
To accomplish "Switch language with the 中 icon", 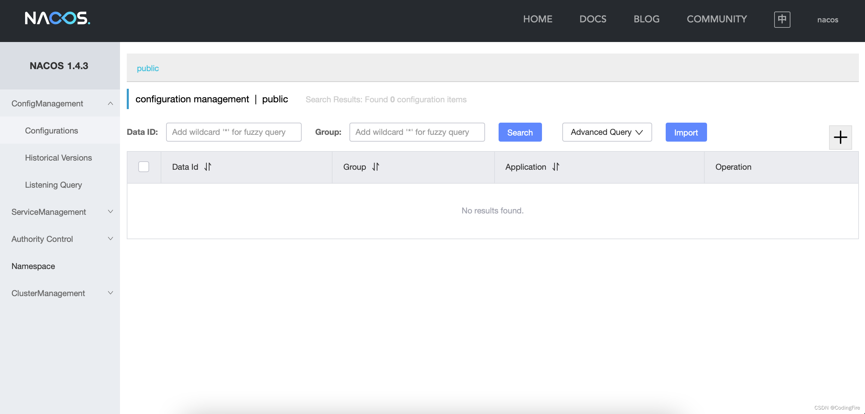I will [x=782, y=19].
